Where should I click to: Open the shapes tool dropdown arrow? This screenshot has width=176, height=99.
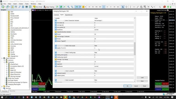154,7
